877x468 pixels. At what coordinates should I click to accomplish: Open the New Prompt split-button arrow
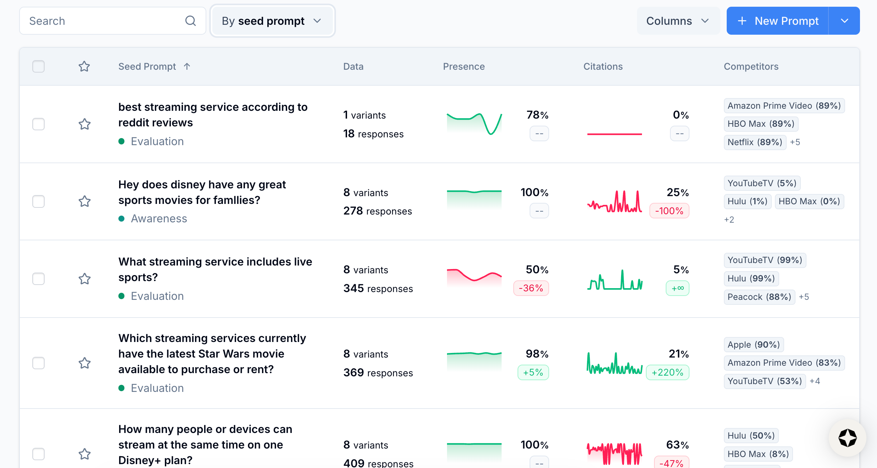[844, 21]
